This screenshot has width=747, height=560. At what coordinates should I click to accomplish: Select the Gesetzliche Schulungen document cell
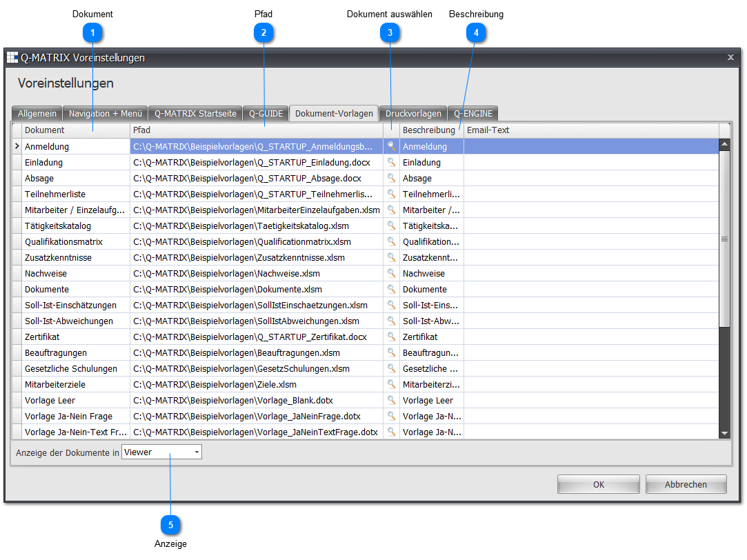76,368
